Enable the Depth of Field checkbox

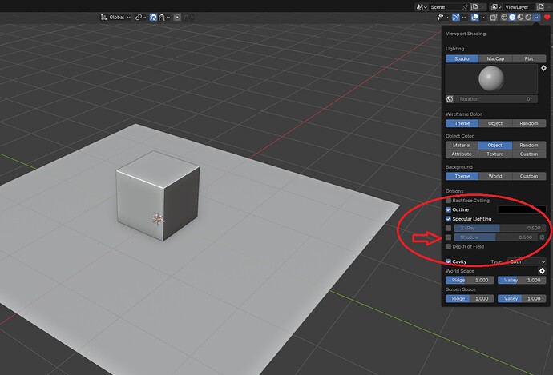[x=449, y=247]
